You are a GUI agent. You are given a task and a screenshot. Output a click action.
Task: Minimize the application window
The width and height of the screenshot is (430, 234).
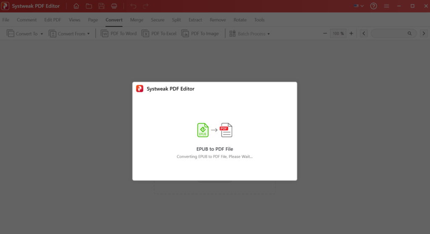tap(399, 6)
